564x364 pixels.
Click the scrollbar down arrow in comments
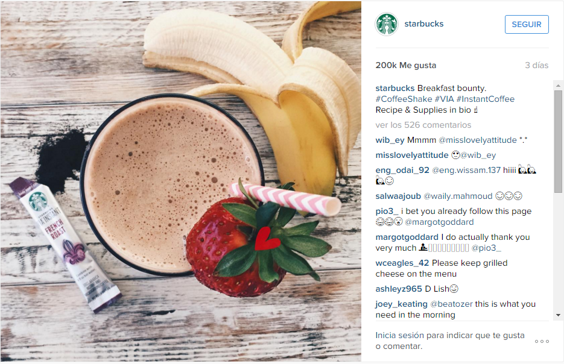(558, 315)
